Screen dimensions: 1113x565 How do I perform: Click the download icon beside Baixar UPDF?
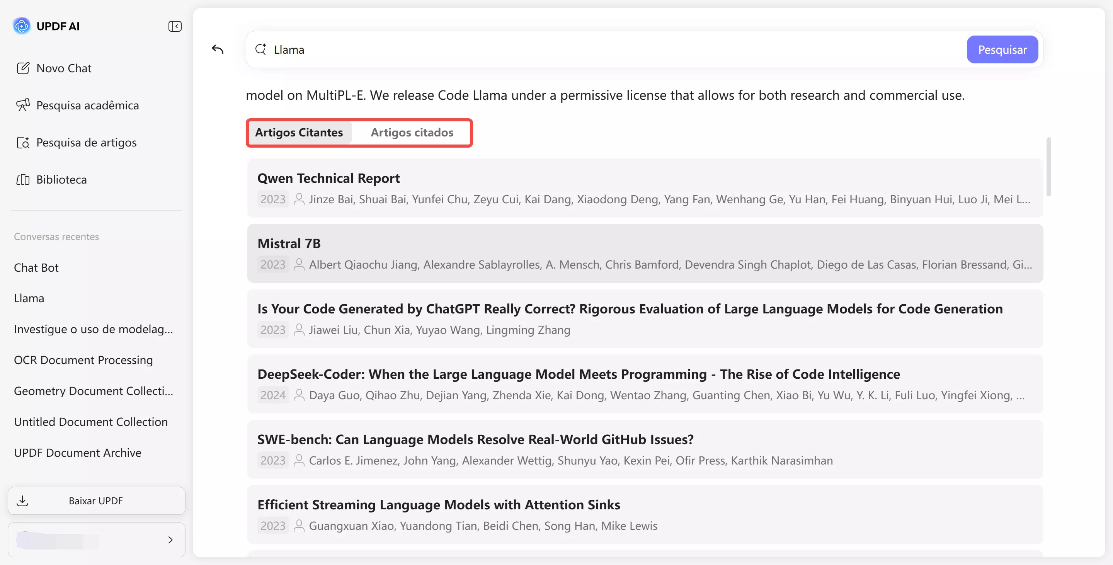point(22,500)
